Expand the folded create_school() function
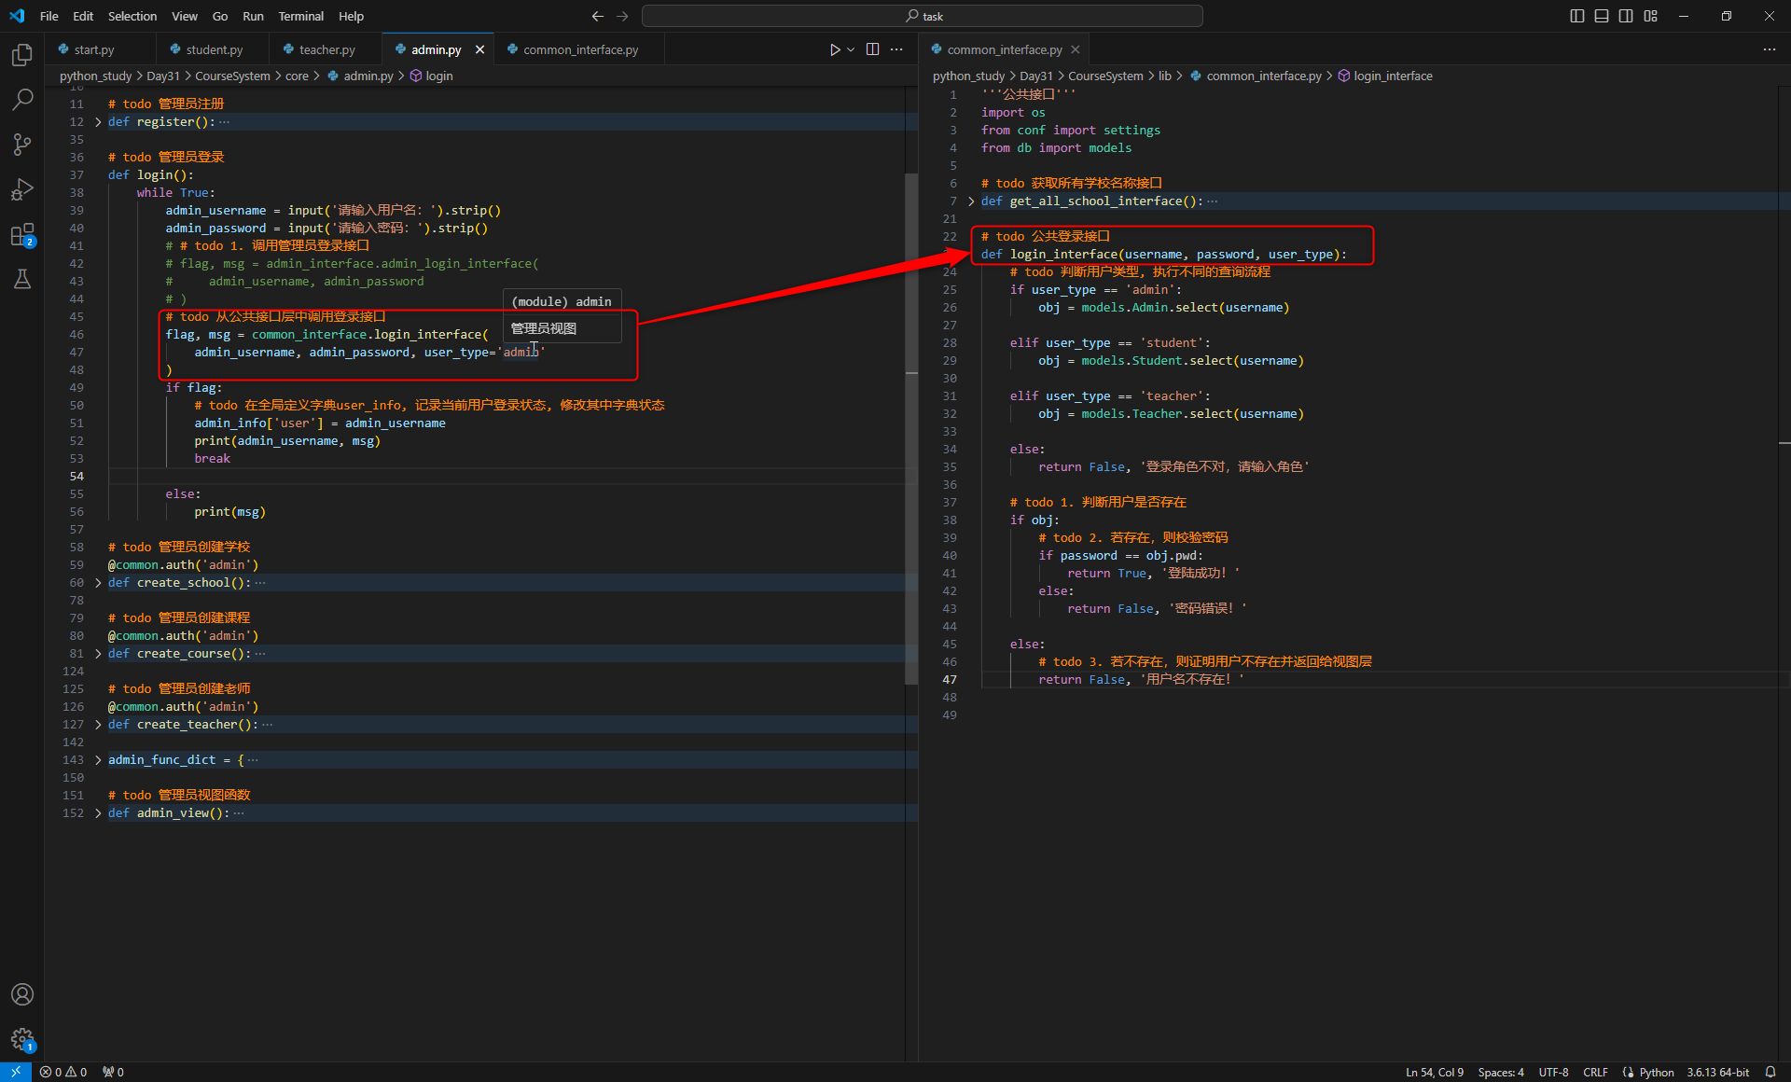 pyautogui.click(x=98, y=583)
